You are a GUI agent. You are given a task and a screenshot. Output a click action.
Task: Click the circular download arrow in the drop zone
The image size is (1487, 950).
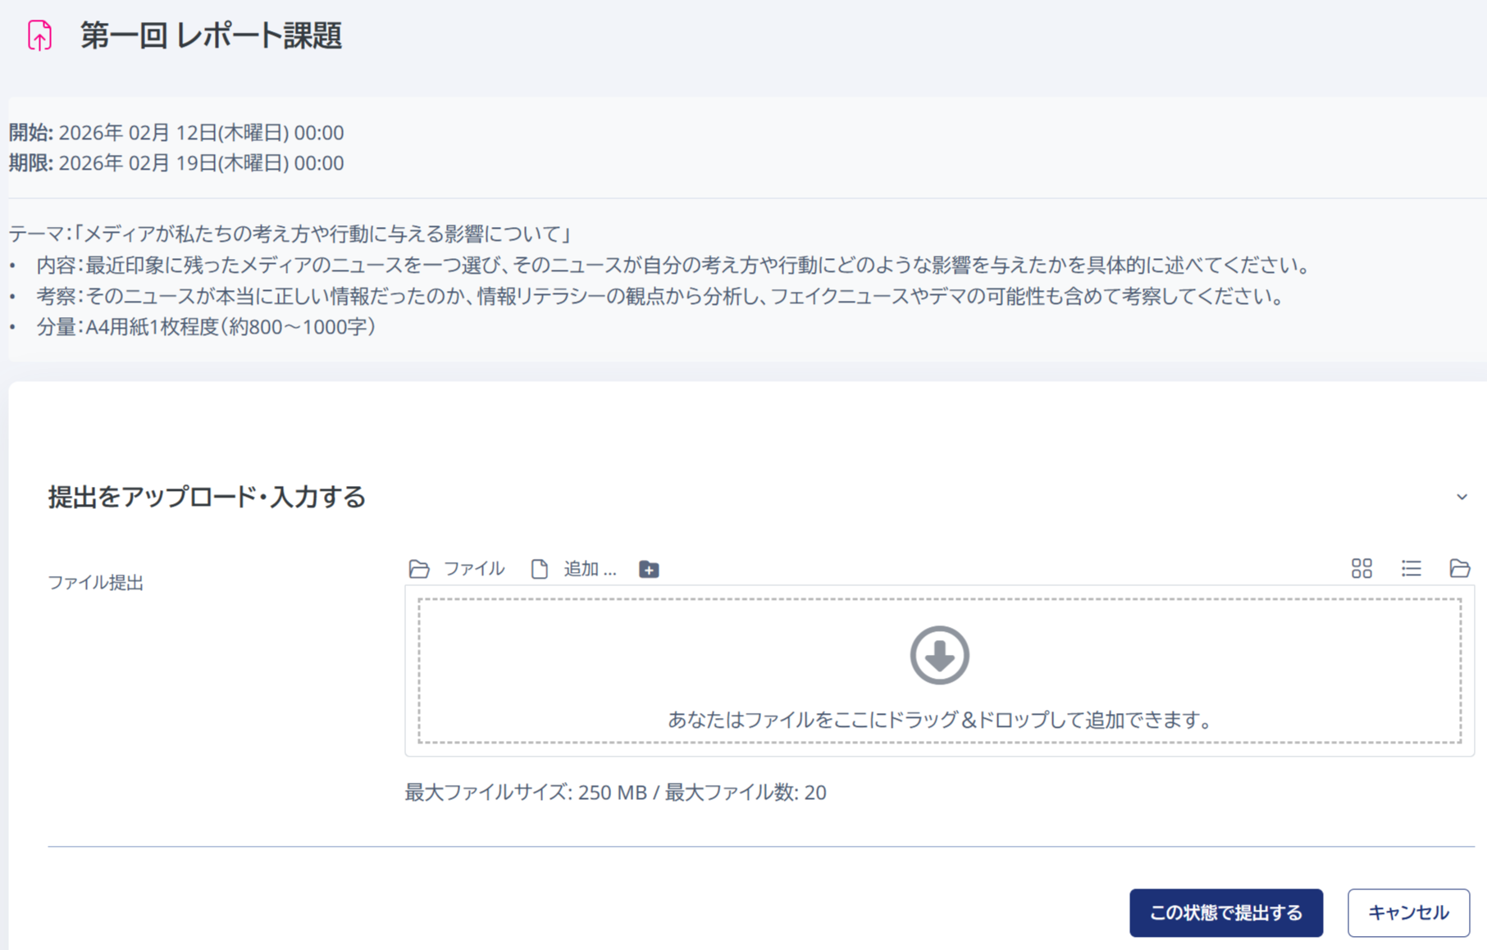(938, 655)
